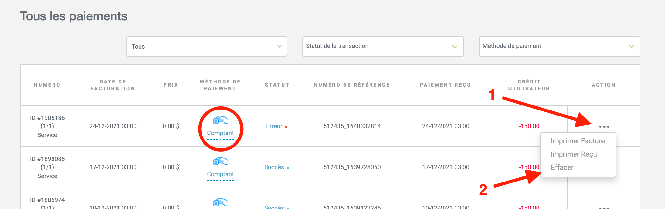The image size is (665, 209).
Task: Click reference number 512435_1640332814
Action: point(352,126)
